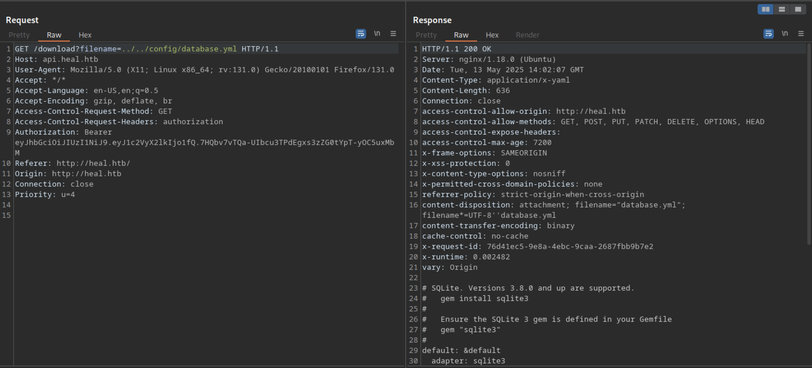Switch Request view to Hex tab
This screenshot has height=368, width=812.
click(85, 35)
